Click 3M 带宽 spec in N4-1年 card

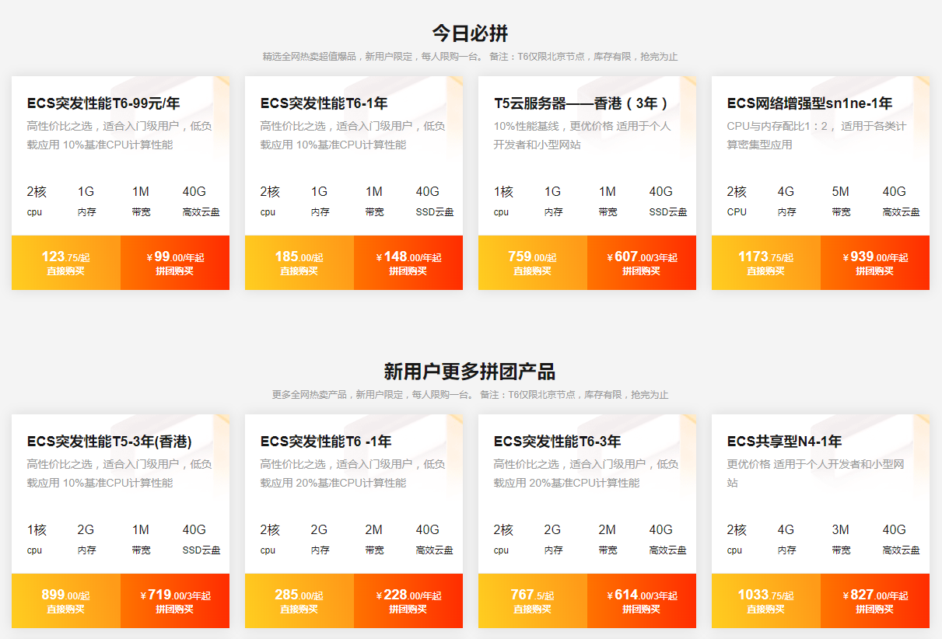pos(841,539)
